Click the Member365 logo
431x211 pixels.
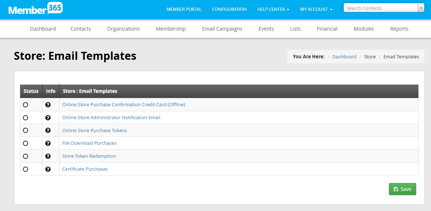pyautogui.click(x=35, y=8)
